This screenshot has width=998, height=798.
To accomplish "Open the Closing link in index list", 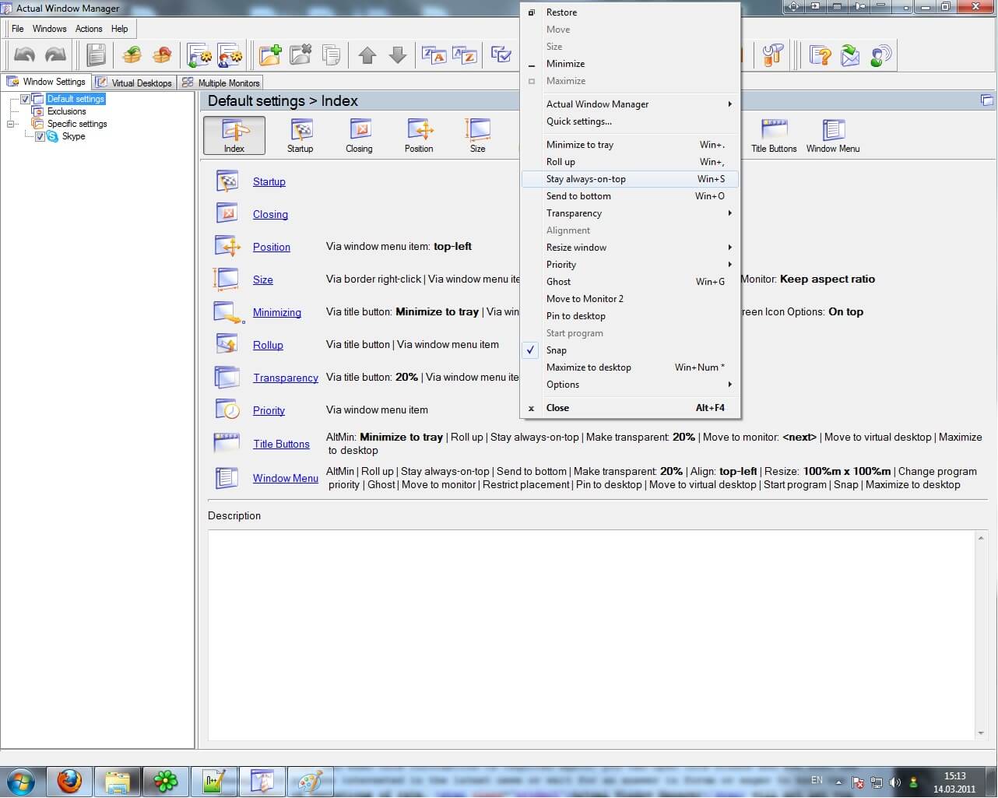I will 270,215.
